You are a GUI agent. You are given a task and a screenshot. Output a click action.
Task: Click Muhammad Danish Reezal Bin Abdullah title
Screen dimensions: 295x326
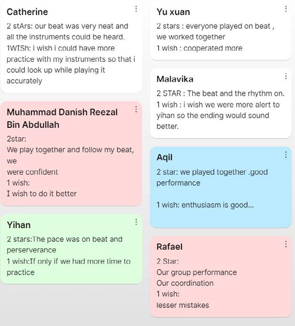tap(62, 119)
